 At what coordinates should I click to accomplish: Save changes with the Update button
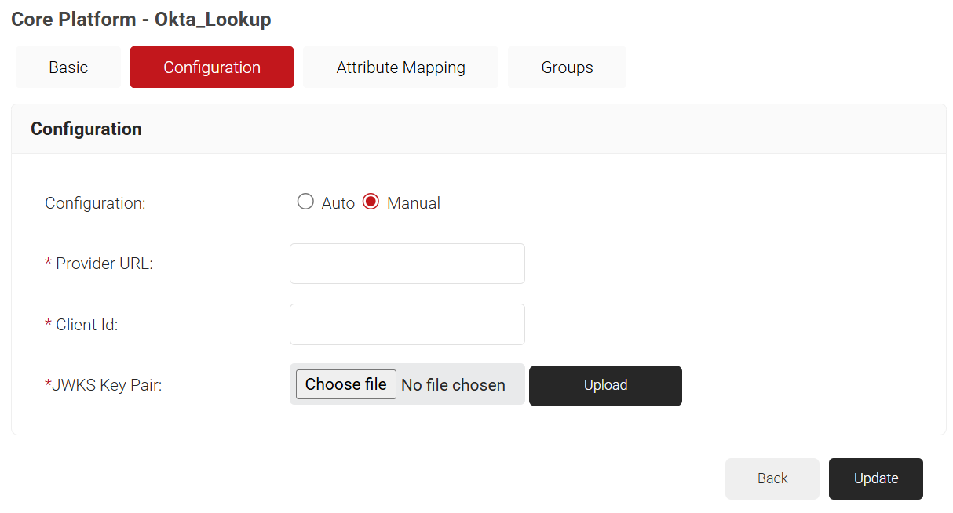875,478
